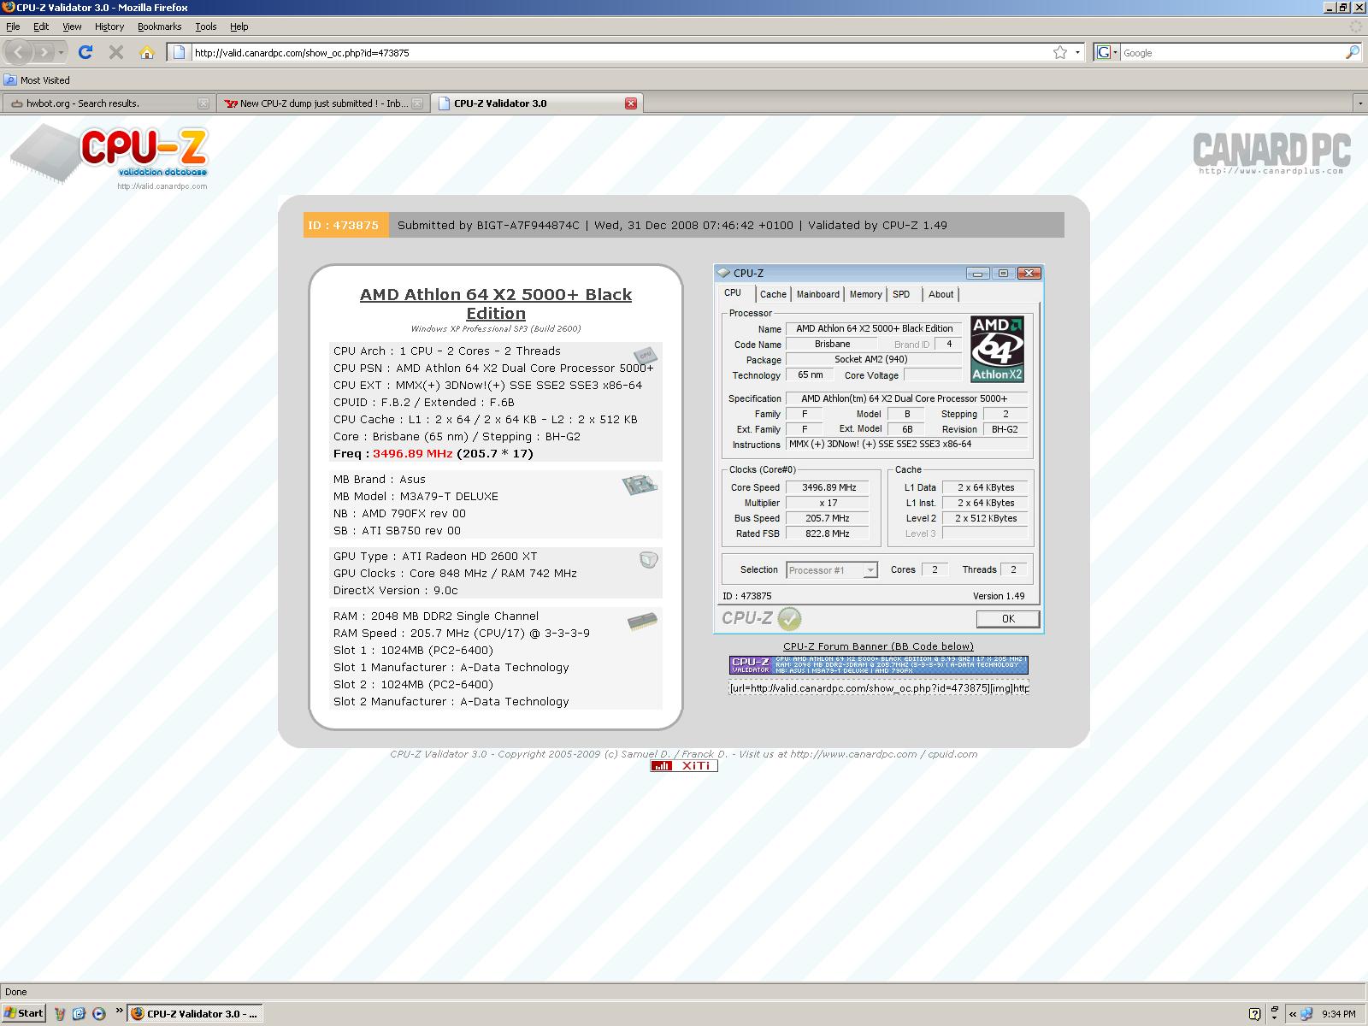Click the RAM module icon beside RAM
This screenshot has width=1368, height=1026.
642,621
